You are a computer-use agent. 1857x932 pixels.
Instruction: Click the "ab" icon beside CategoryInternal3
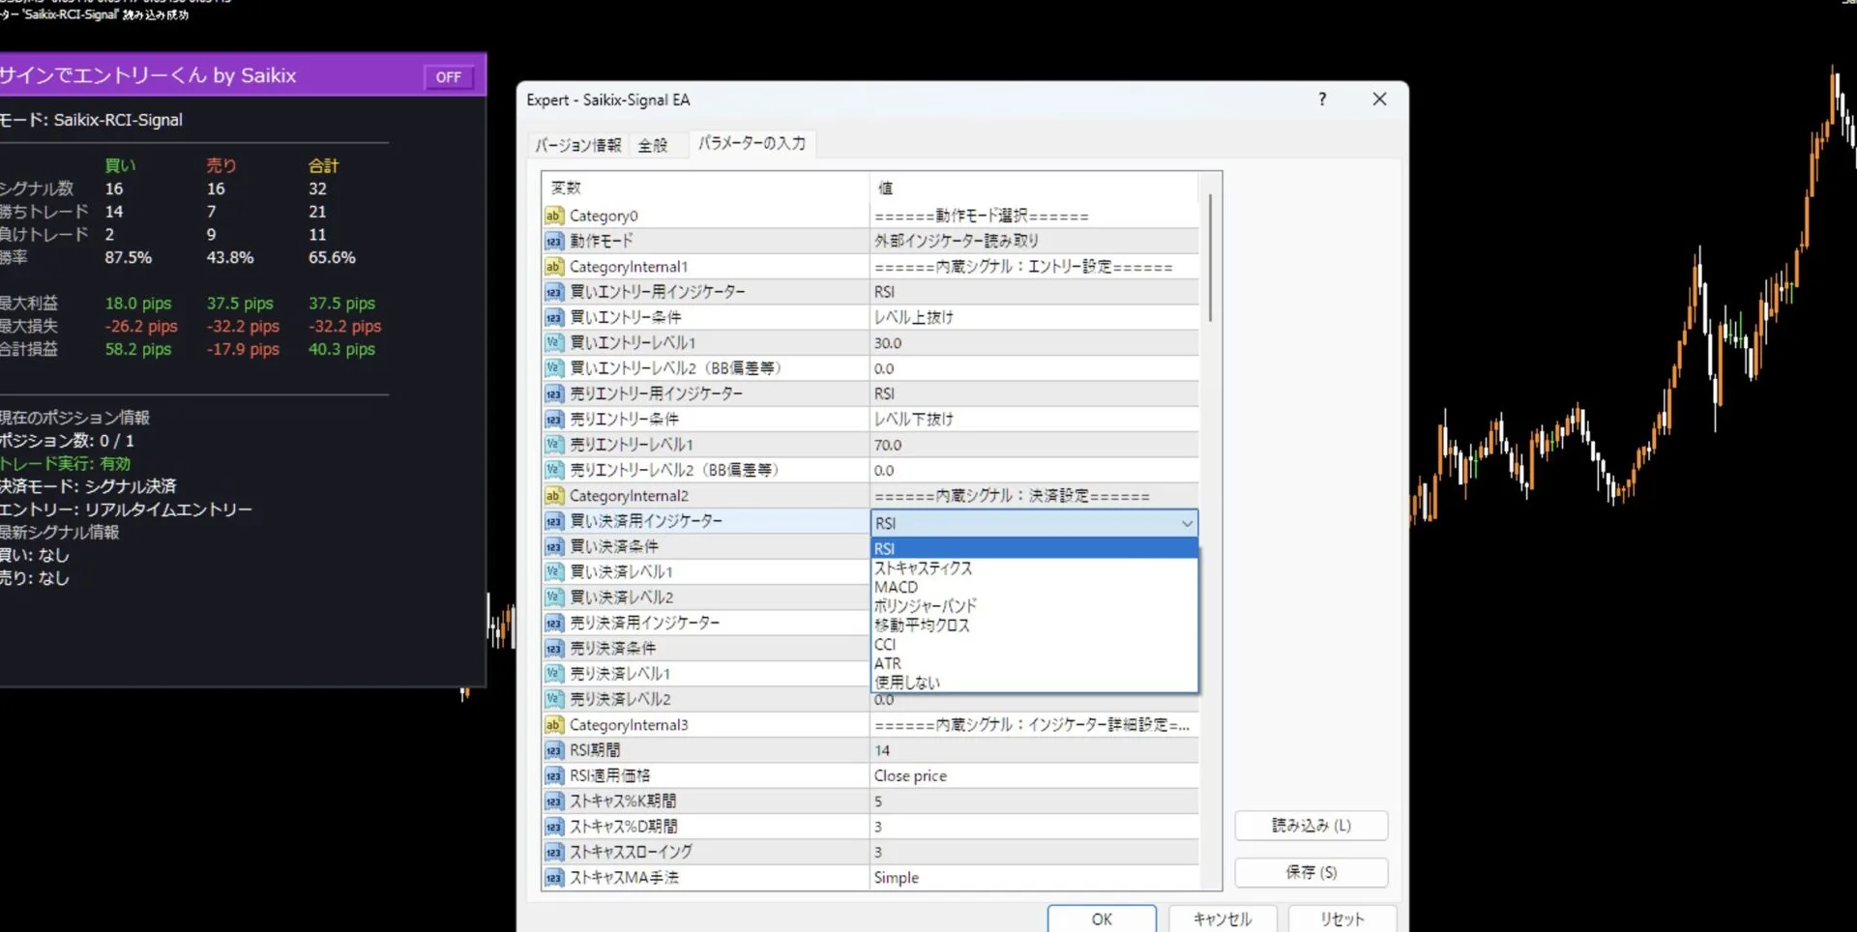tap(554, 724)
